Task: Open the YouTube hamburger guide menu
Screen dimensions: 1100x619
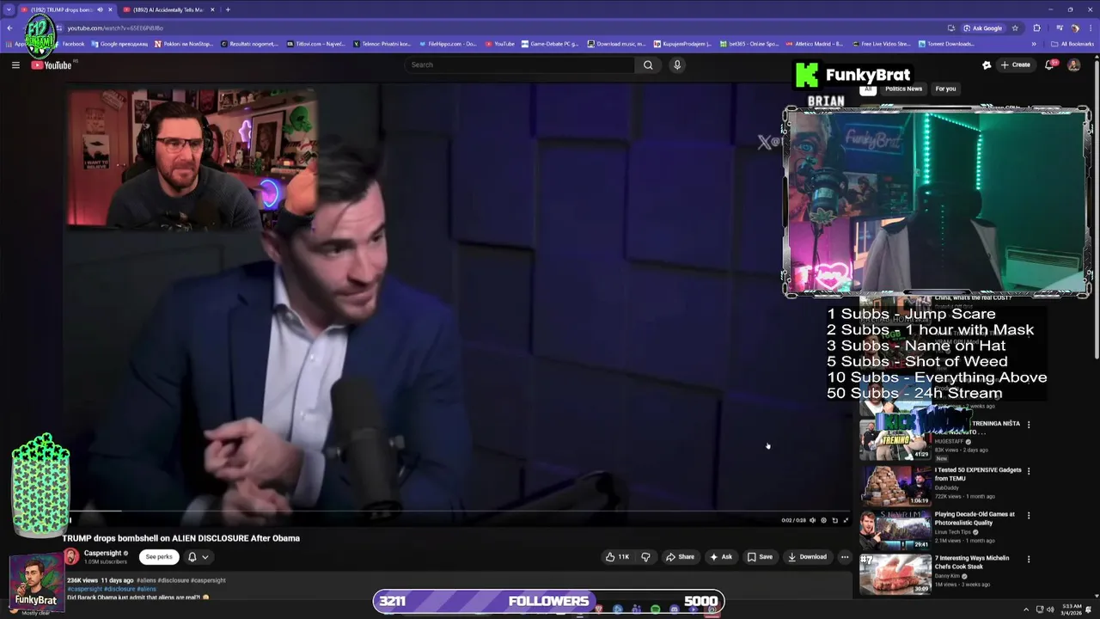Action: coord(15,64)
